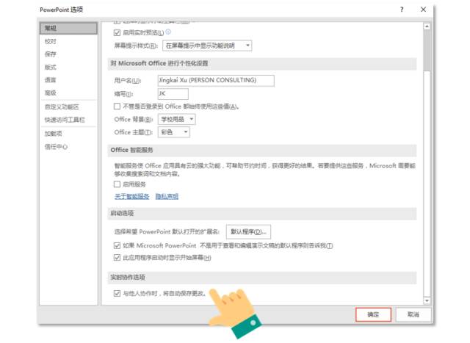This screenshot has width=470, height=343.
Task: Toggle the show Start screen checkbox
Action: pos(117,258)
